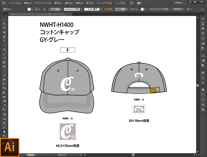Viewport: 207px width, 157px height.
Task: Pick the Rotate tool
Action: (4, 71)
